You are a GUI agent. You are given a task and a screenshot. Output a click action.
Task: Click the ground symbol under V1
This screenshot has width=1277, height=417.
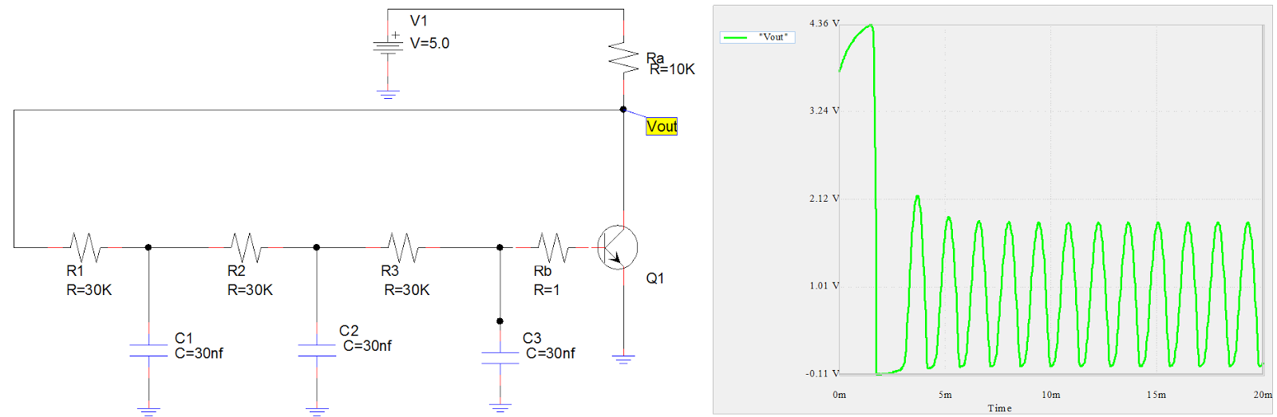click(x=388, y=95)
